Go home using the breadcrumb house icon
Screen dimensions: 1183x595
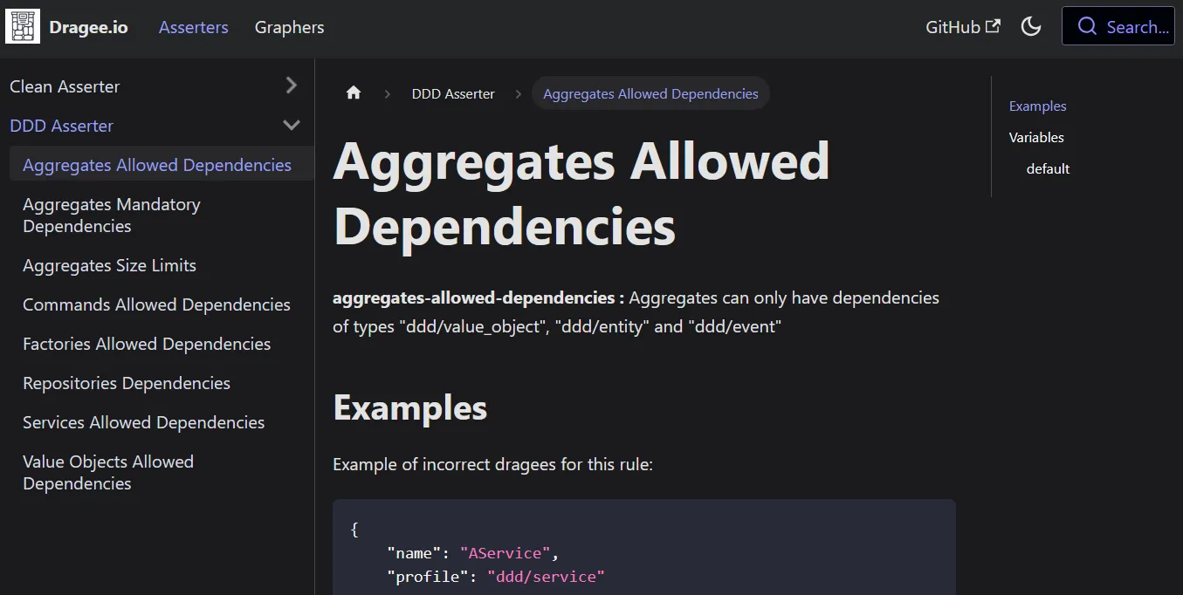353,92
